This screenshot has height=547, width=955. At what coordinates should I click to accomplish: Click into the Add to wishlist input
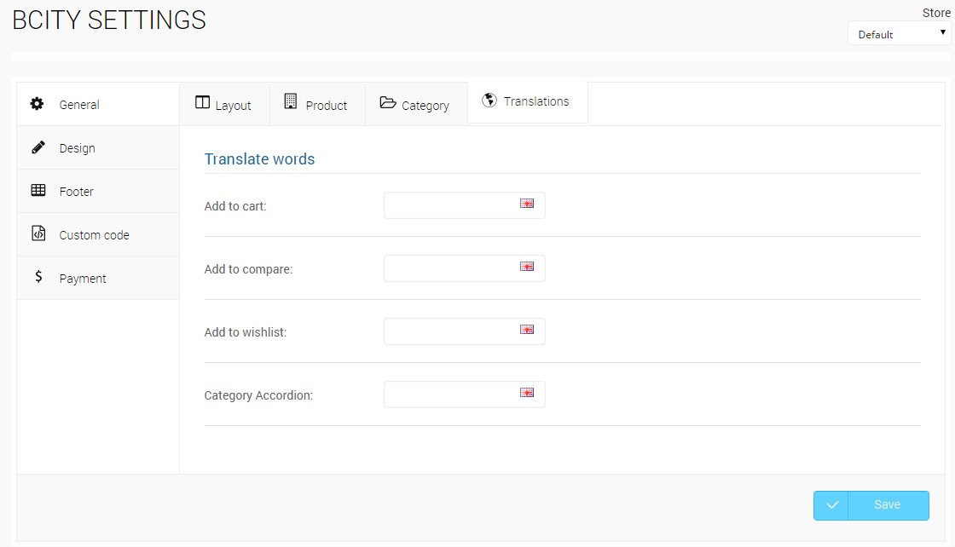450,331
